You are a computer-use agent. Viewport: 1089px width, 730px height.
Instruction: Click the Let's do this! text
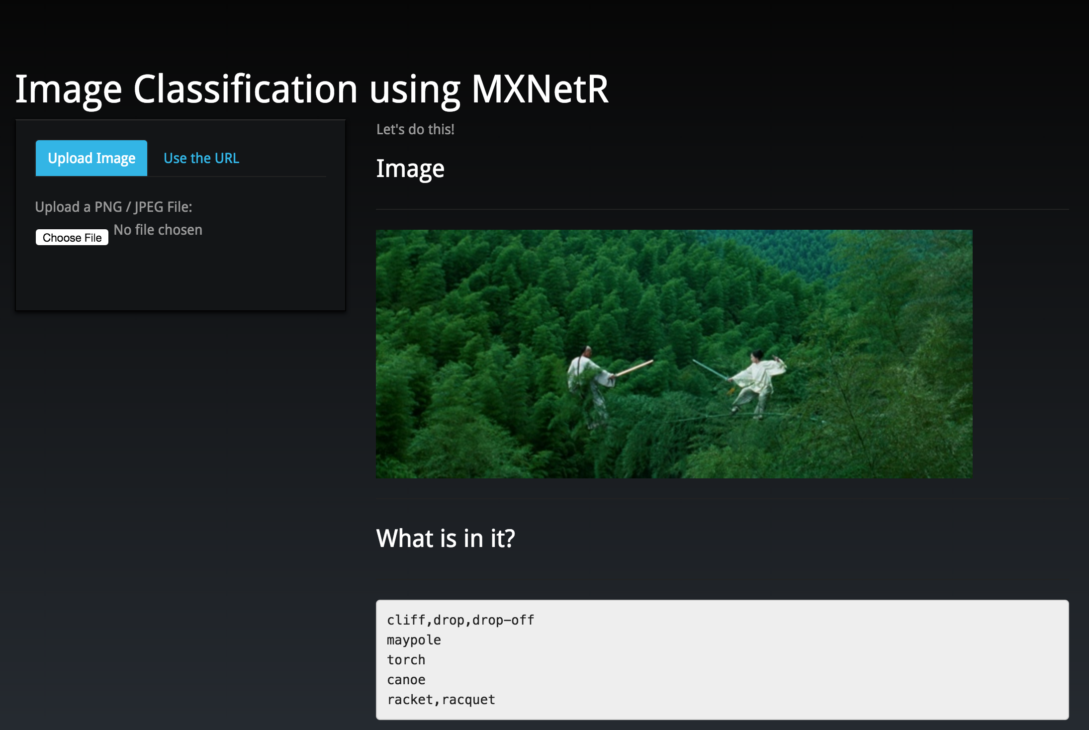[x=415, y=129]
